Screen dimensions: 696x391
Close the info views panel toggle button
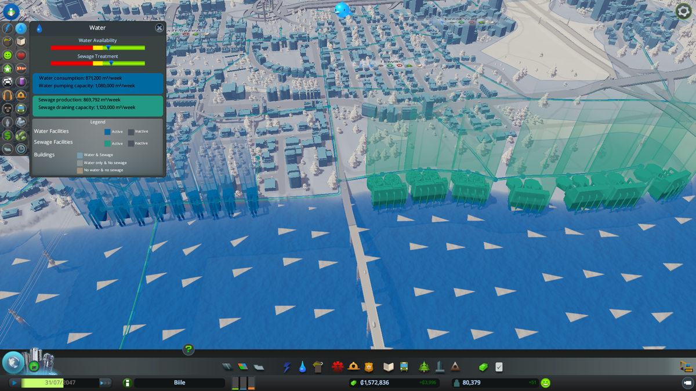11,11
